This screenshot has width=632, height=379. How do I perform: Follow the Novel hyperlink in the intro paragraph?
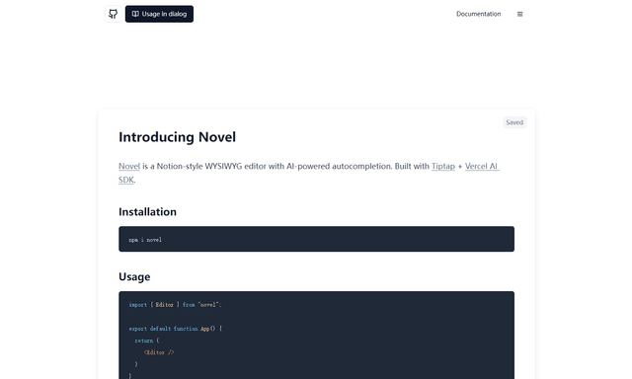tap(129, 167)
